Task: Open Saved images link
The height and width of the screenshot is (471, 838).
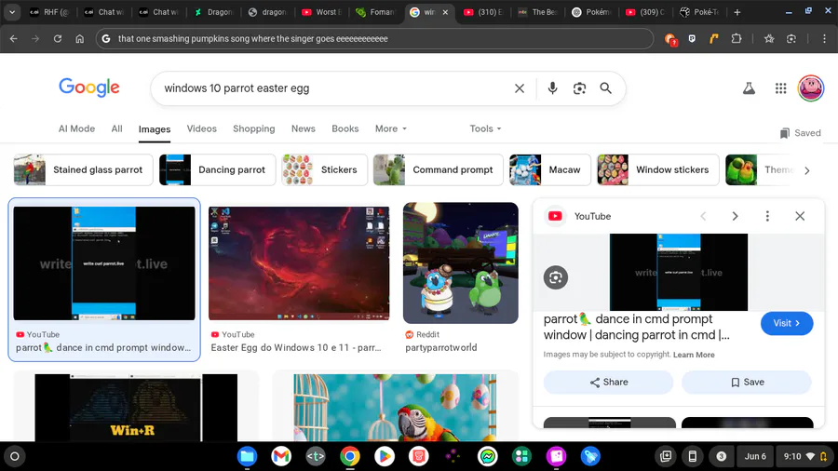Action: pos(800,133)
